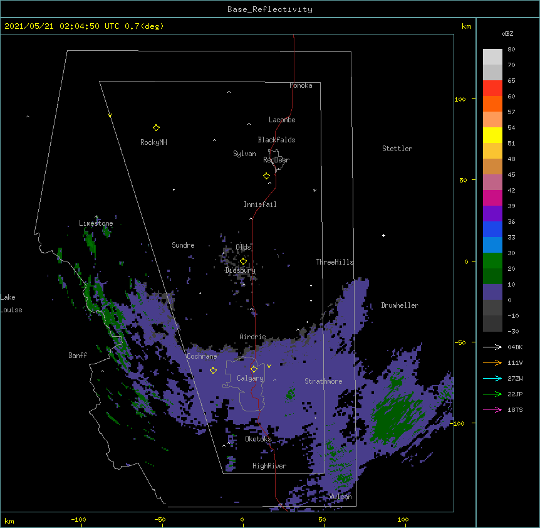Click the white 04DK arrow in legend
The width and height of the screenshot is (540, 528).
point(492,347)
